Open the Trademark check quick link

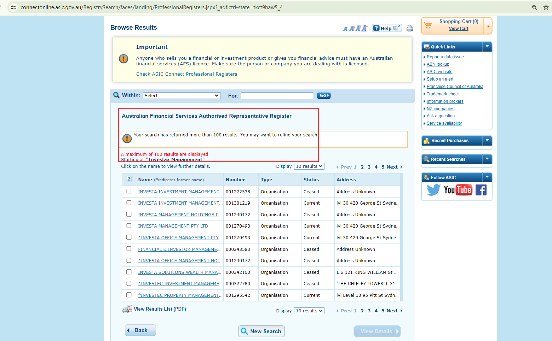pos(443,94)
